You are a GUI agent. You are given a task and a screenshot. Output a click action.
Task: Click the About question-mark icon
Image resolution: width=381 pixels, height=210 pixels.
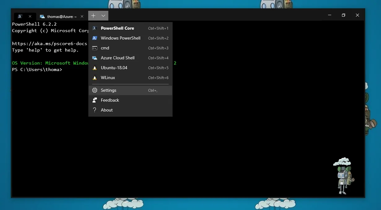[95, 110]
